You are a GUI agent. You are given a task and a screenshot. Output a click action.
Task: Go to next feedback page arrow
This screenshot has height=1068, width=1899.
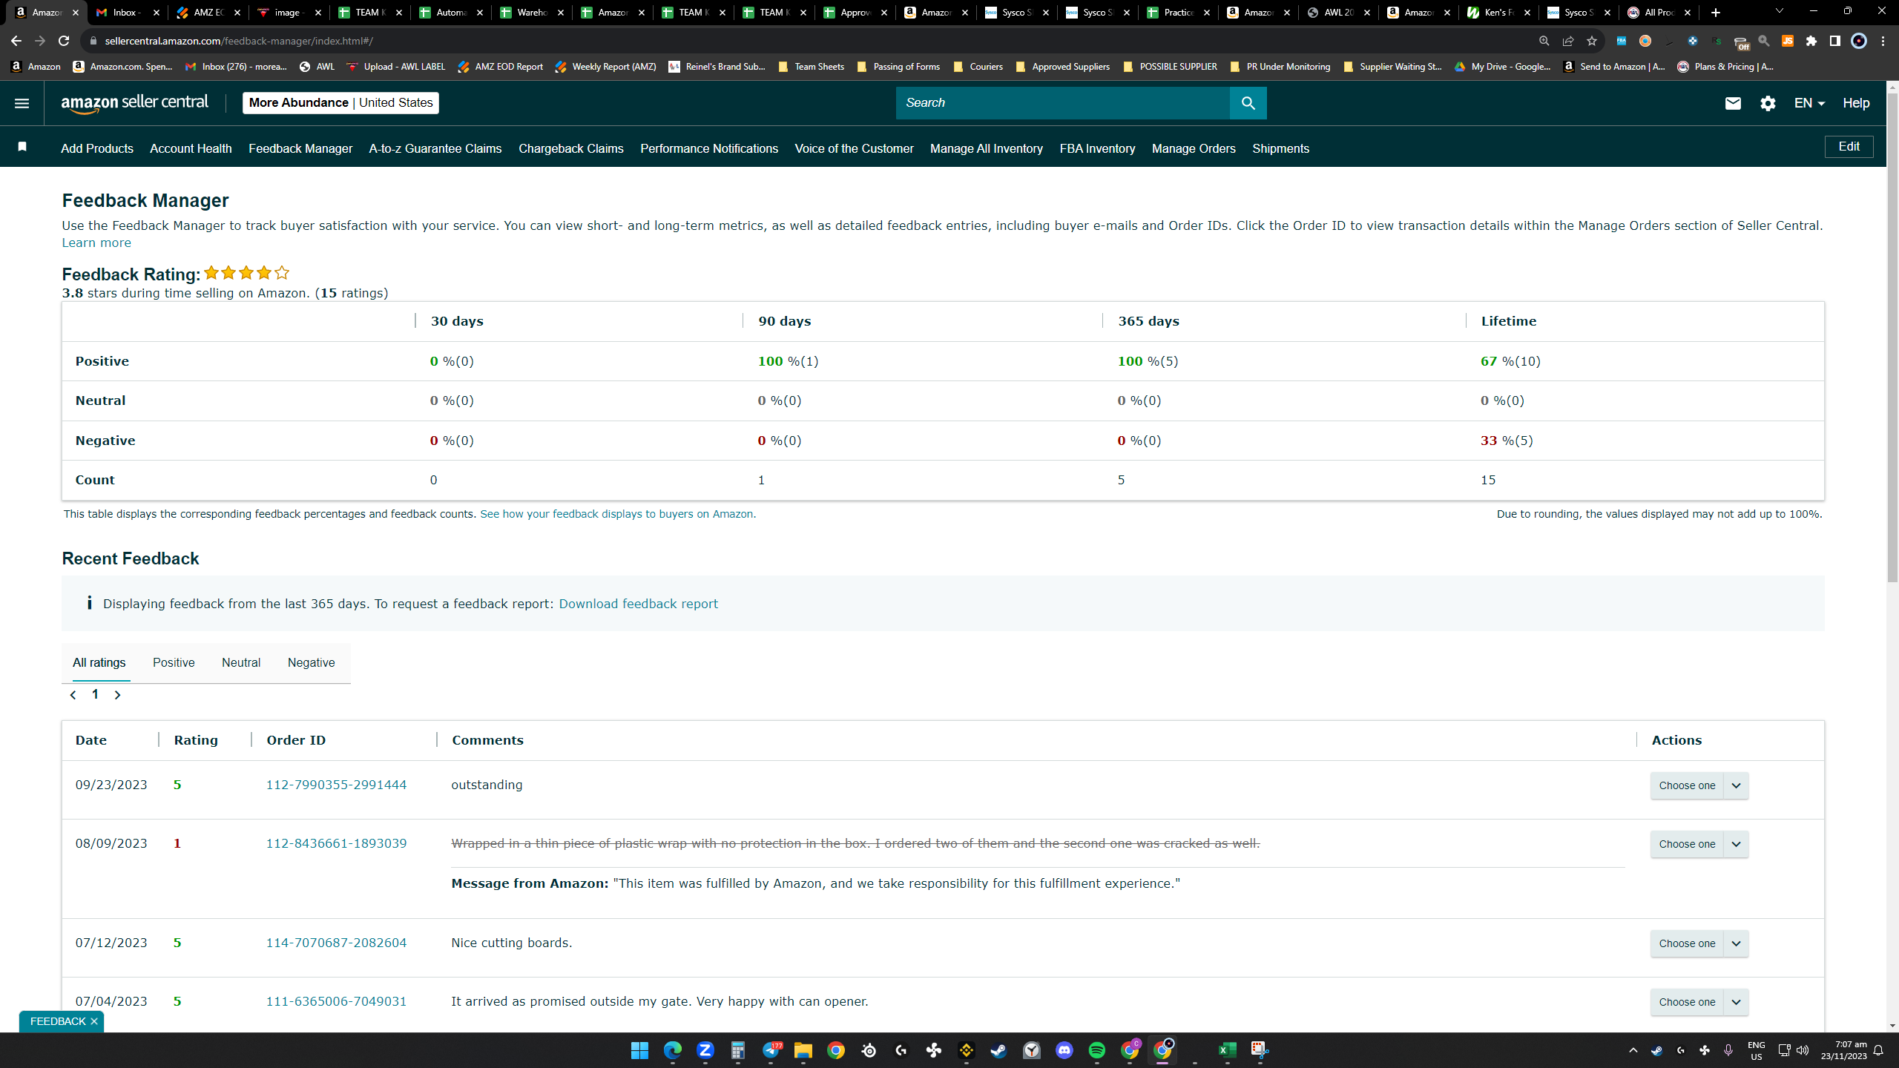117,695
